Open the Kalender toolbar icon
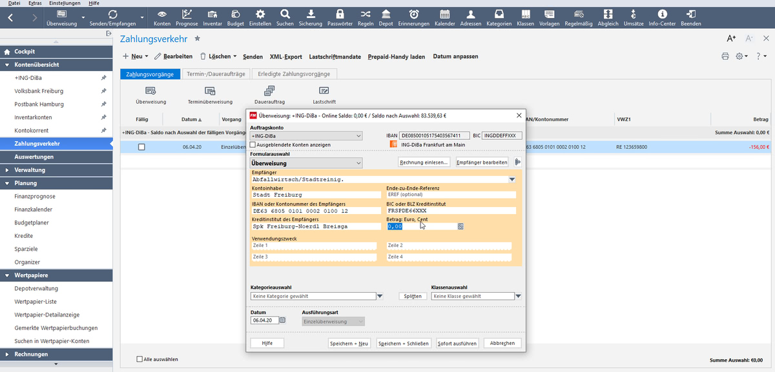The image size is (775, 372). click(444, 14)
